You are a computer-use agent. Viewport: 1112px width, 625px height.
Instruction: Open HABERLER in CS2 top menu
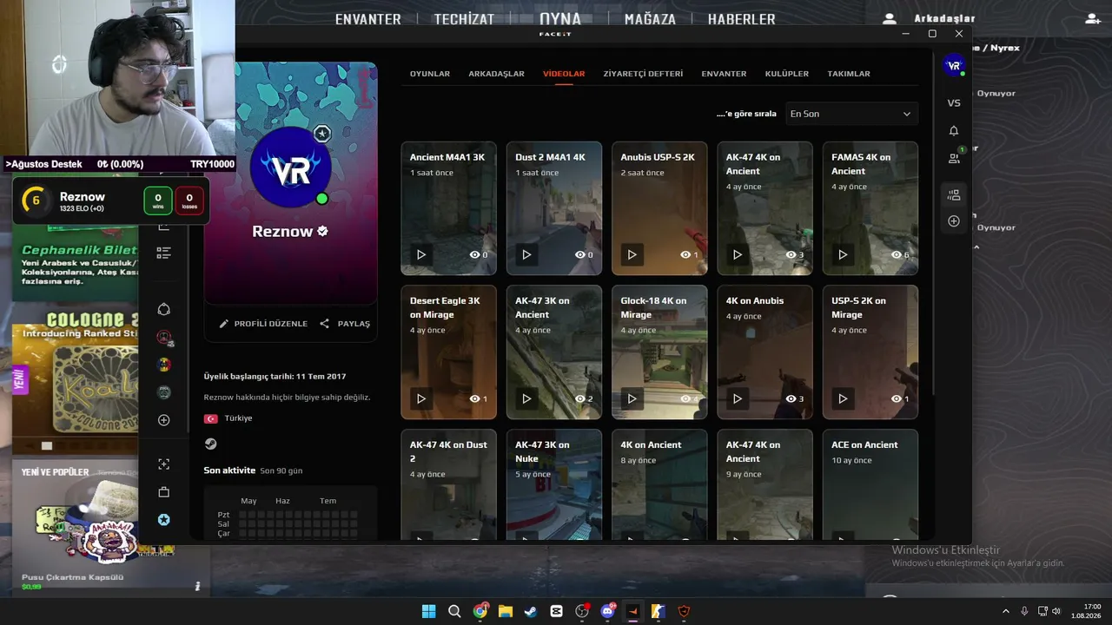(x=741, y=19)
